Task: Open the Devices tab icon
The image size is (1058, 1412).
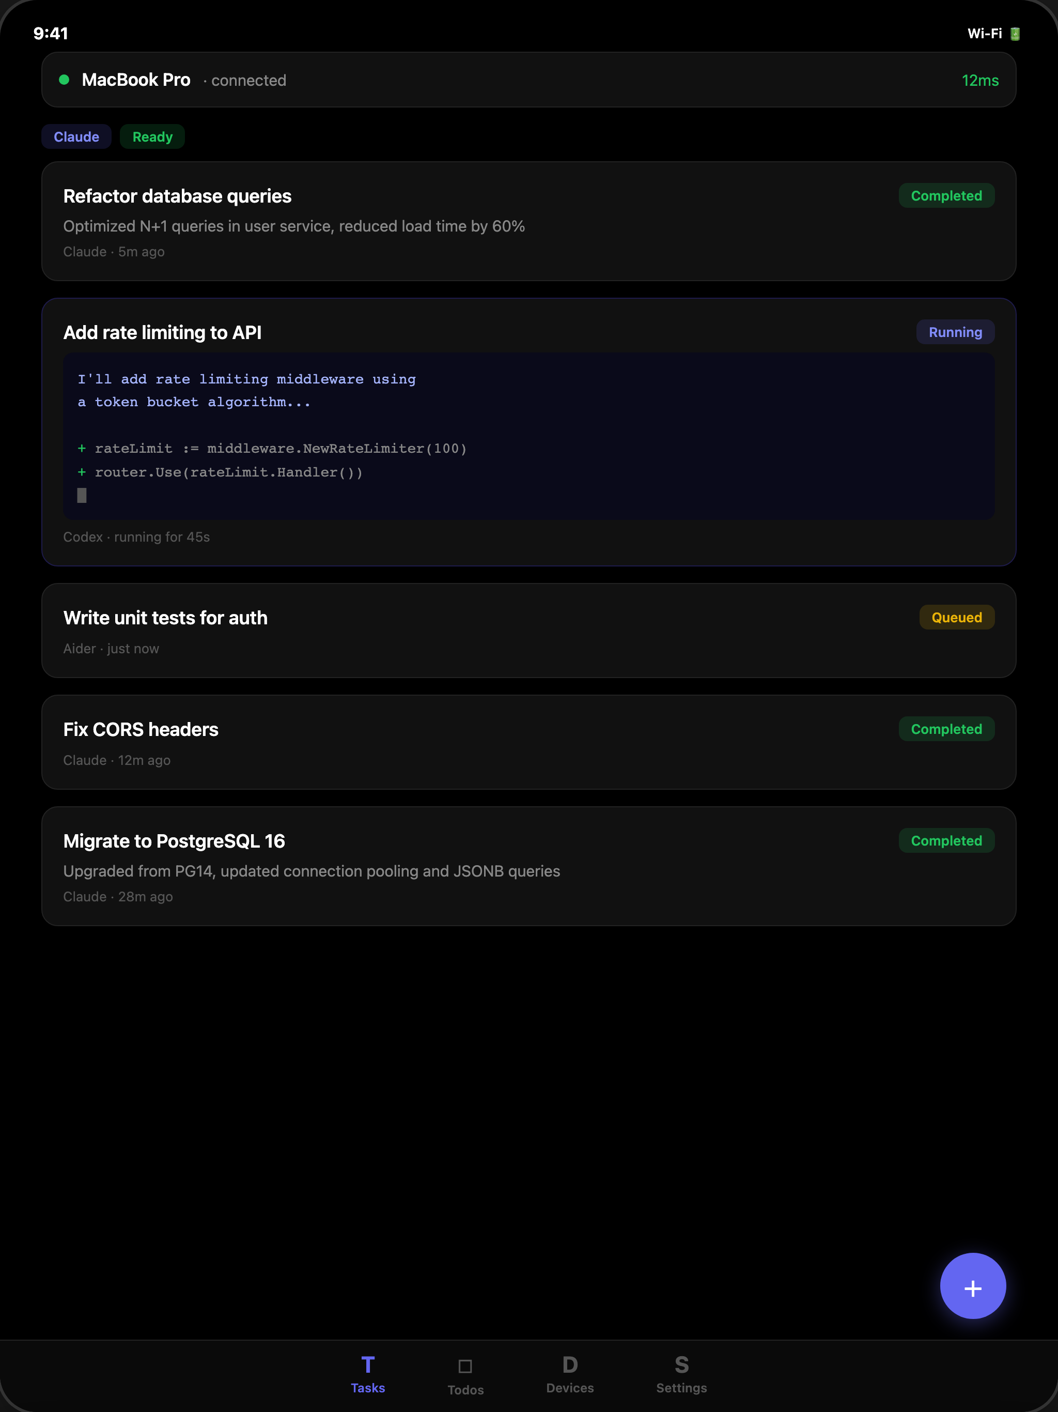Action: (x=570, y=1365)
